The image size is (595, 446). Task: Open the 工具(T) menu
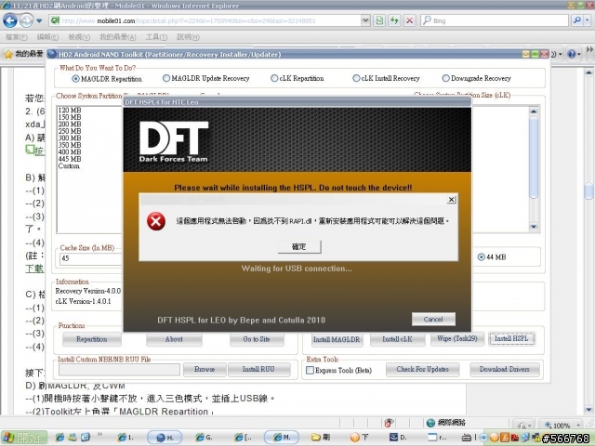pyautogui.click(x=156, y=37)
